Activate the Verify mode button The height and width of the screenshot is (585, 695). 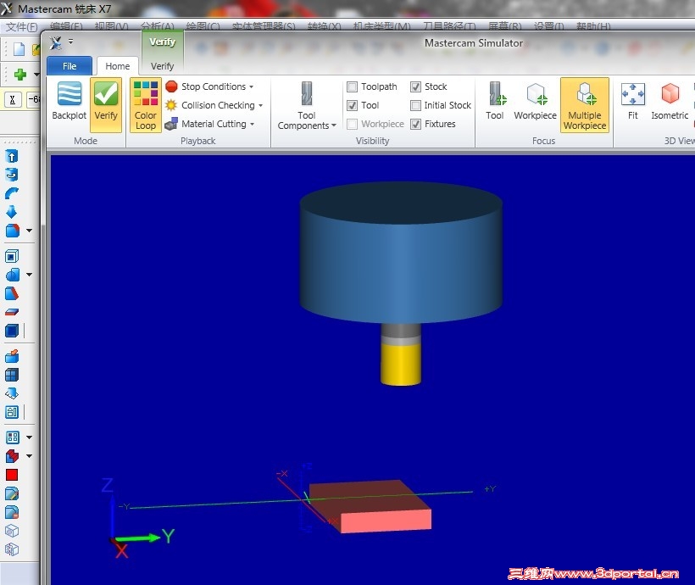tap(106, 104)
